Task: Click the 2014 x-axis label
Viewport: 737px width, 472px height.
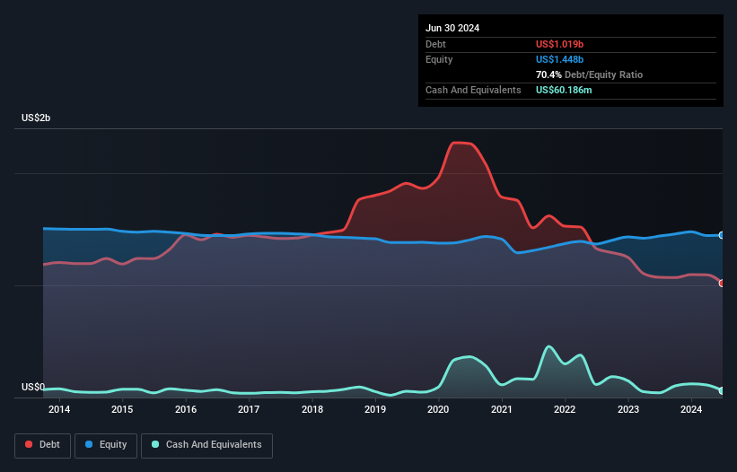Action: pyautogui.click(x=59, y=409)
